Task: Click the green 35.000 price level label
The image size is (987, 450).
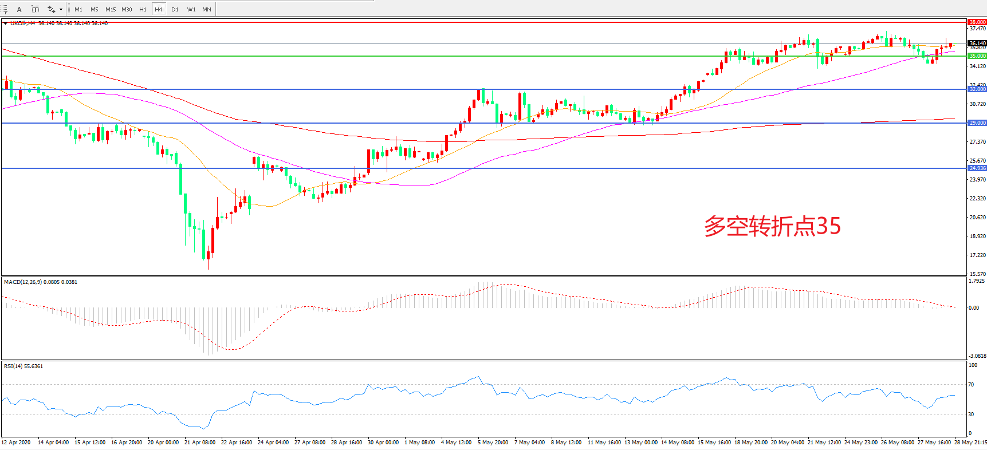Action: point(977,56)
